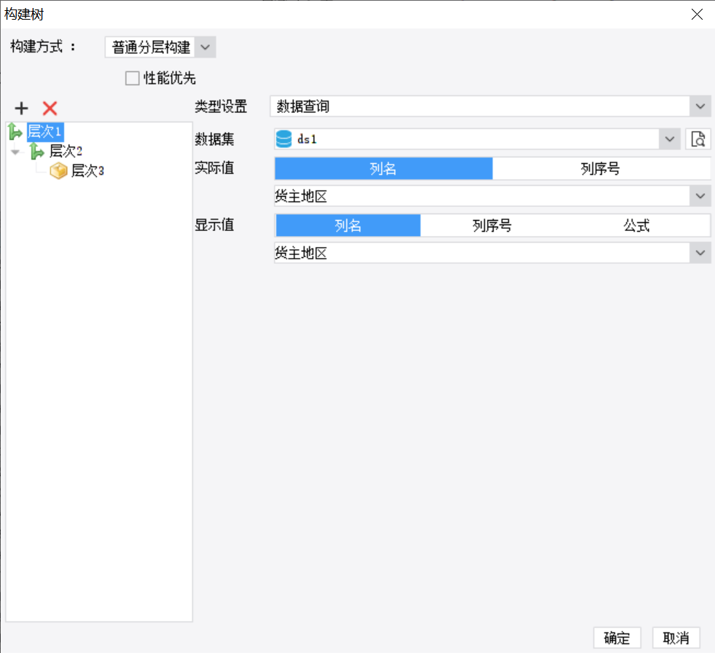Click the green branch icon of 层次1
715x653 pixels.
pos(15,132)
